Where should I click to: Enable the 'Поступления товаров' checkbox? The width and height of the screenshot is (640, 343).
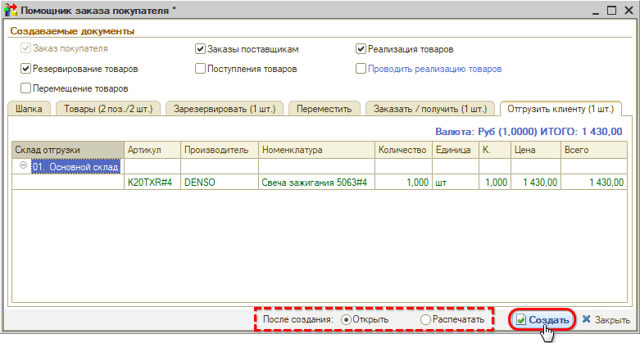(201, 70)
